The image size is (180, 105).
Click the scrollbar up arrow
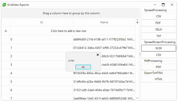pyautogui.click(x=137, y=20)
